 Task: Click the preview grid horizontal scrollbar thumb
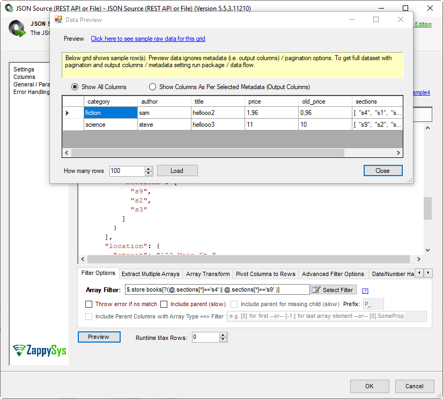click(208, 153)
